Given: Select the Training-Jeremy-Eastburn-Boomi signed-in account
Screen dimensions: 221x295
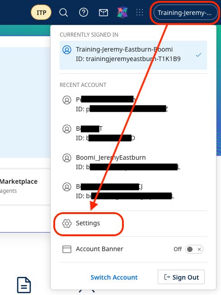Looking at the screenshot, I should [133, 55].
